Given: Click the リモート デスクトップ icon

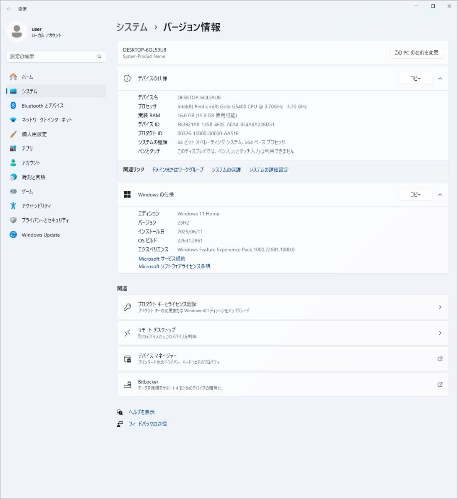Looking at the screenshot, I should point(127,333).
